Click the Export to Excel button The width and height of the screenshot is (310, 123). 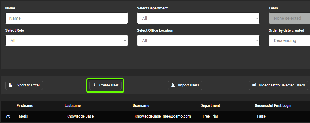(24, 85)
